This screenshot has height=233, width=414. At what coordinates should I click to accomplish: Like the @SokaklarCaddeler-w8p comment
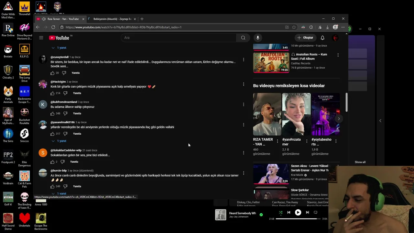pyautogui.click(x=52, y=162)
